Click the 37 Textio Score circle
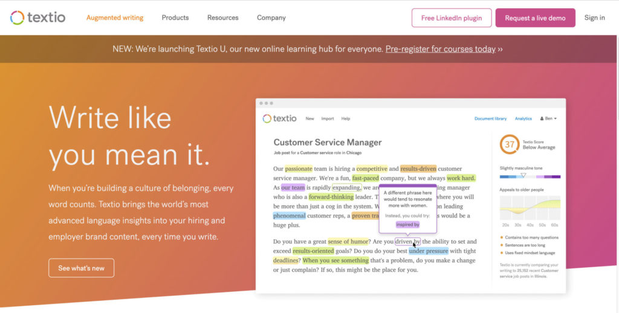Image resolution: width=619 pixels, height=313 pixels. click(x=510, y=144)
